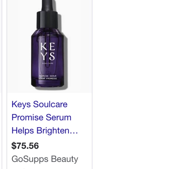Click the 'Keys Soulcare' first title line
The image size is (169, 169).
click(39, 104)
